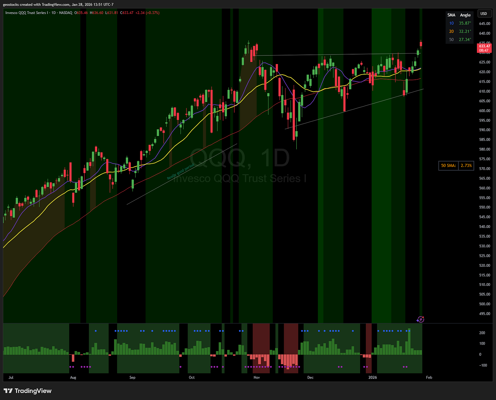Click the -100 label on indicator scale
This screenshot has height=400, width=496.
[483, 365]
